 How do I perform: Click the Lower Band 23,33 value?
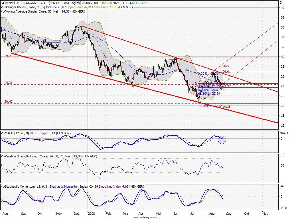pyautogui.click(x=105, y=7)
